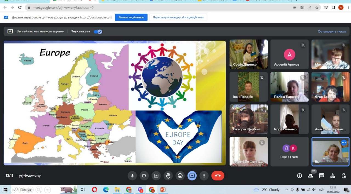Select Ігор Бойченко video tile
This screenshot has width=351, height=194.
coord(289,119)
